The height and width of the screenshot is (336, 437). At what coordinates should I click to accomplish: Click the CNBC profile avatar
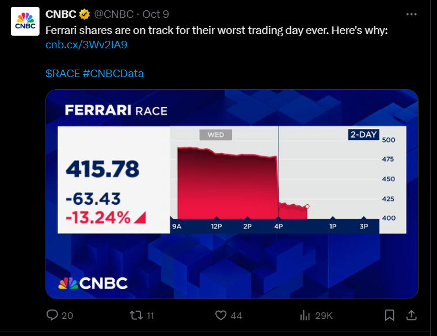point(25,21)
